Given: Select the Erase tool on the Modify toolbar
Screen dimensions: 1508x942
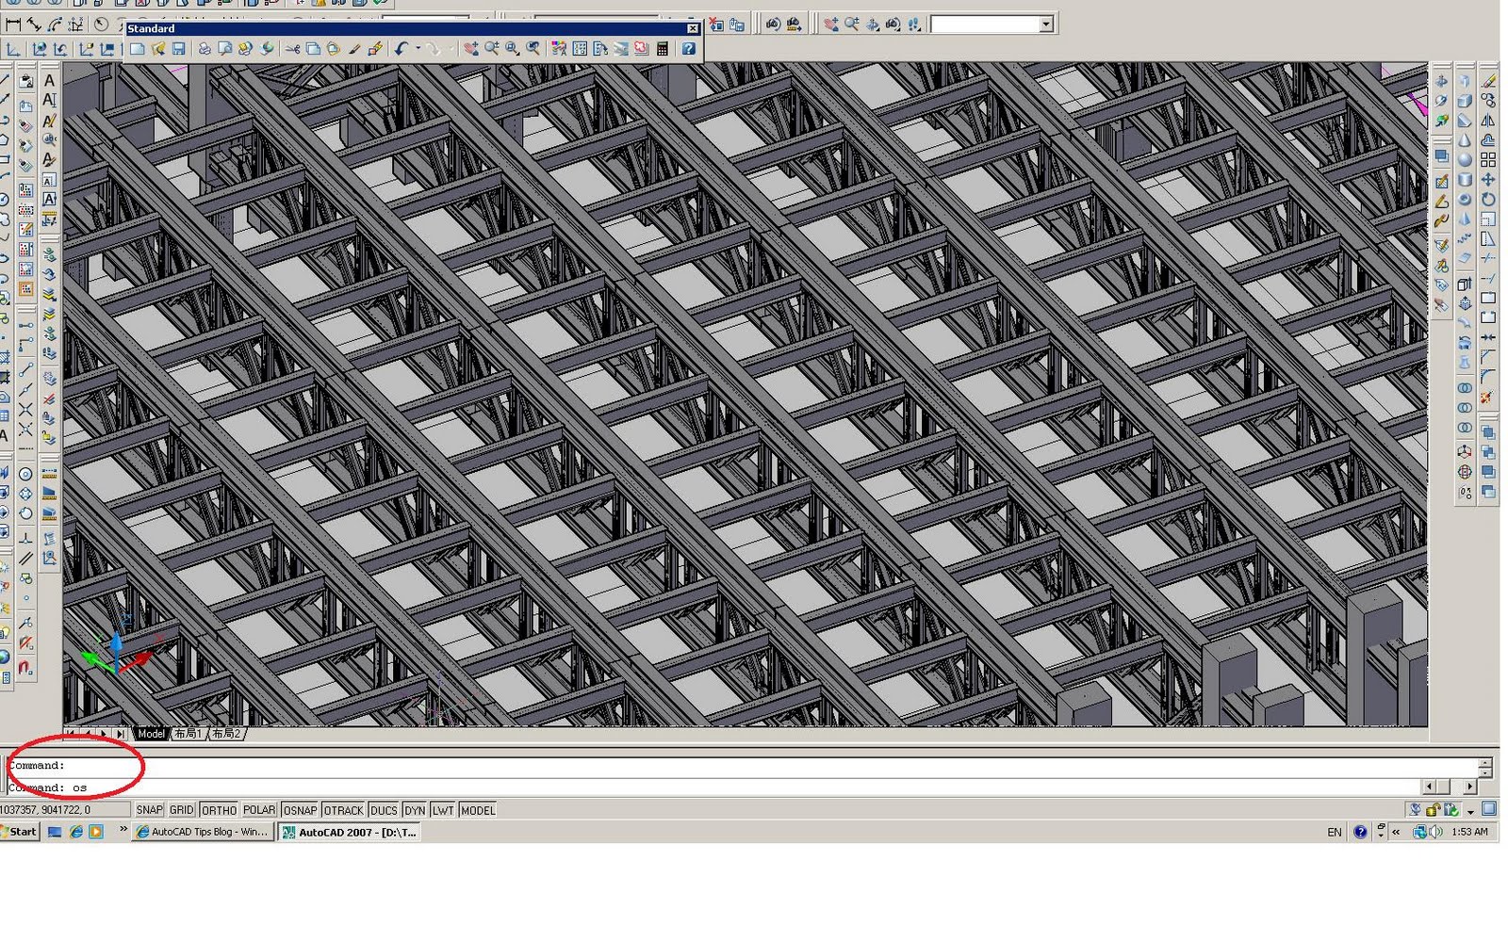Looking at the screenshot, I should (1490, 81).
